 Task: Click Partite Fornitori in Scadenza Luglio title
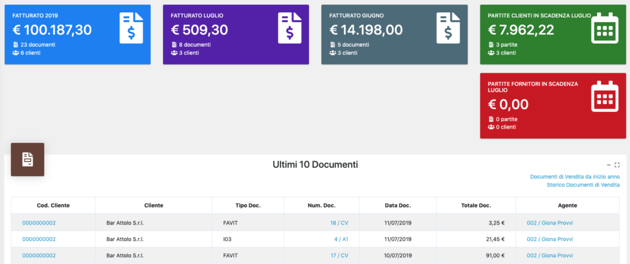(x=533, y=87)
